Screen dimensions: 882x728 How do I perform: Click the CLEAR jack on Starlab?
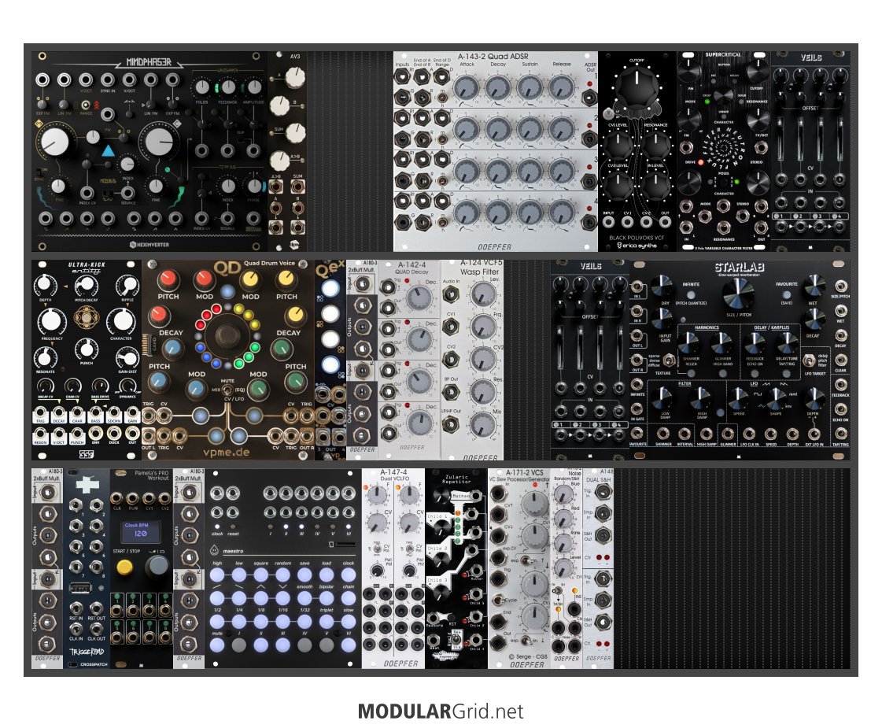(841, 360)
